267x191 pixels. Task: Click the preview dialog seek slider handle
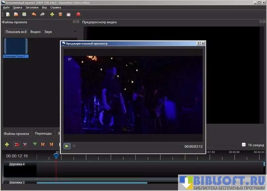click(74, 146)
